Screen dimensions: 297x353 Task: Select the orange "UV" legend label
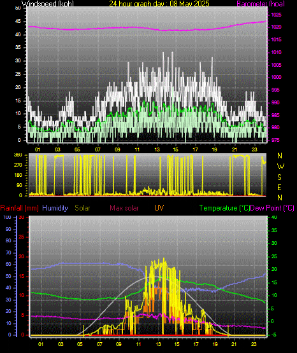159,208
